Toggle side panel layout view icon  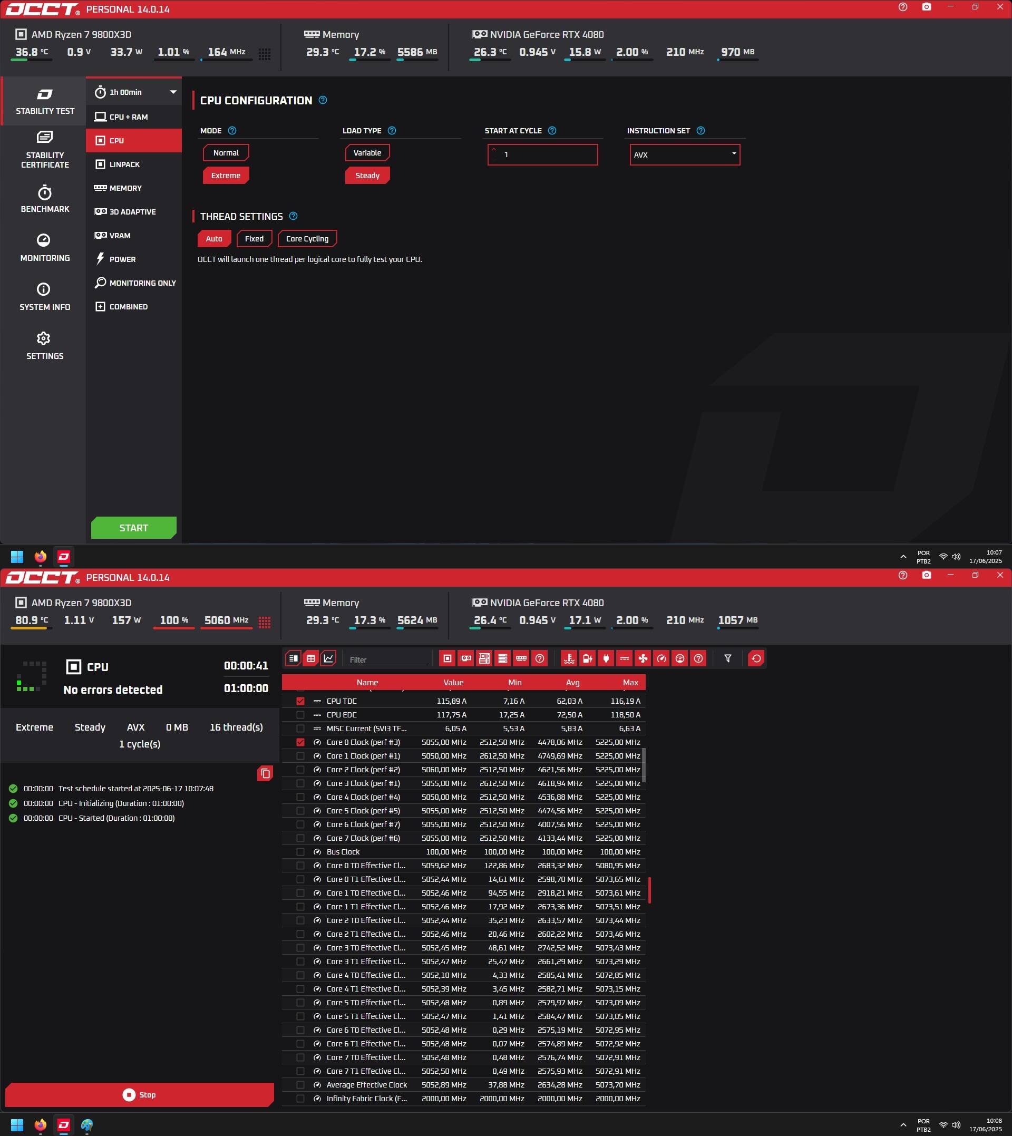(293, 658)
